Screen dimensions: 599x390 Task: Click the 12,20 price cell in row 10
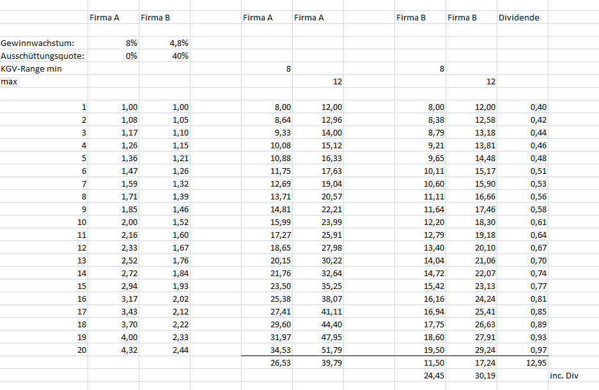point(420,222)
